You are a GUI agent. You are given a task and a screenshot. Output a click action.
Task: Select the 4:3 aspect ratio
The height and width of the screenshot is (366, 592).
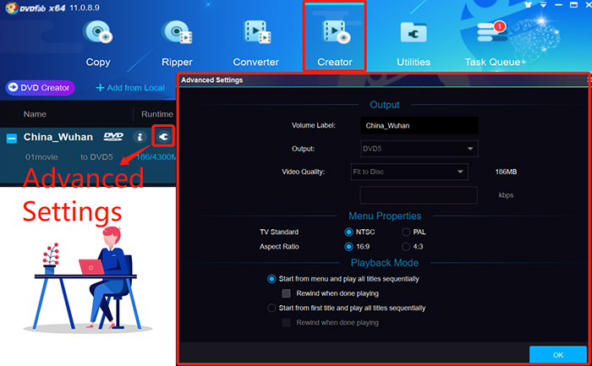click(407, 246)
